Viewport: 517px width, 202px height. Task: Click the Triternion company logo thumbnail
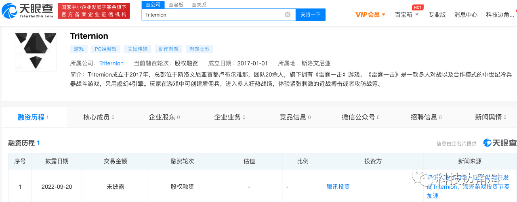point(36,50)
